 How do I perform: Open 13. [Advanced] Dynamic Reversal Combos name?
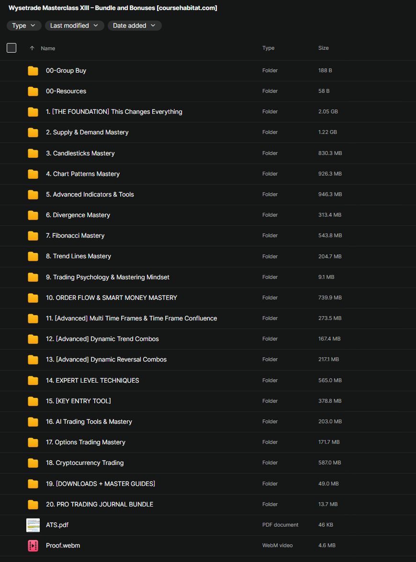(x=106, y=360)
